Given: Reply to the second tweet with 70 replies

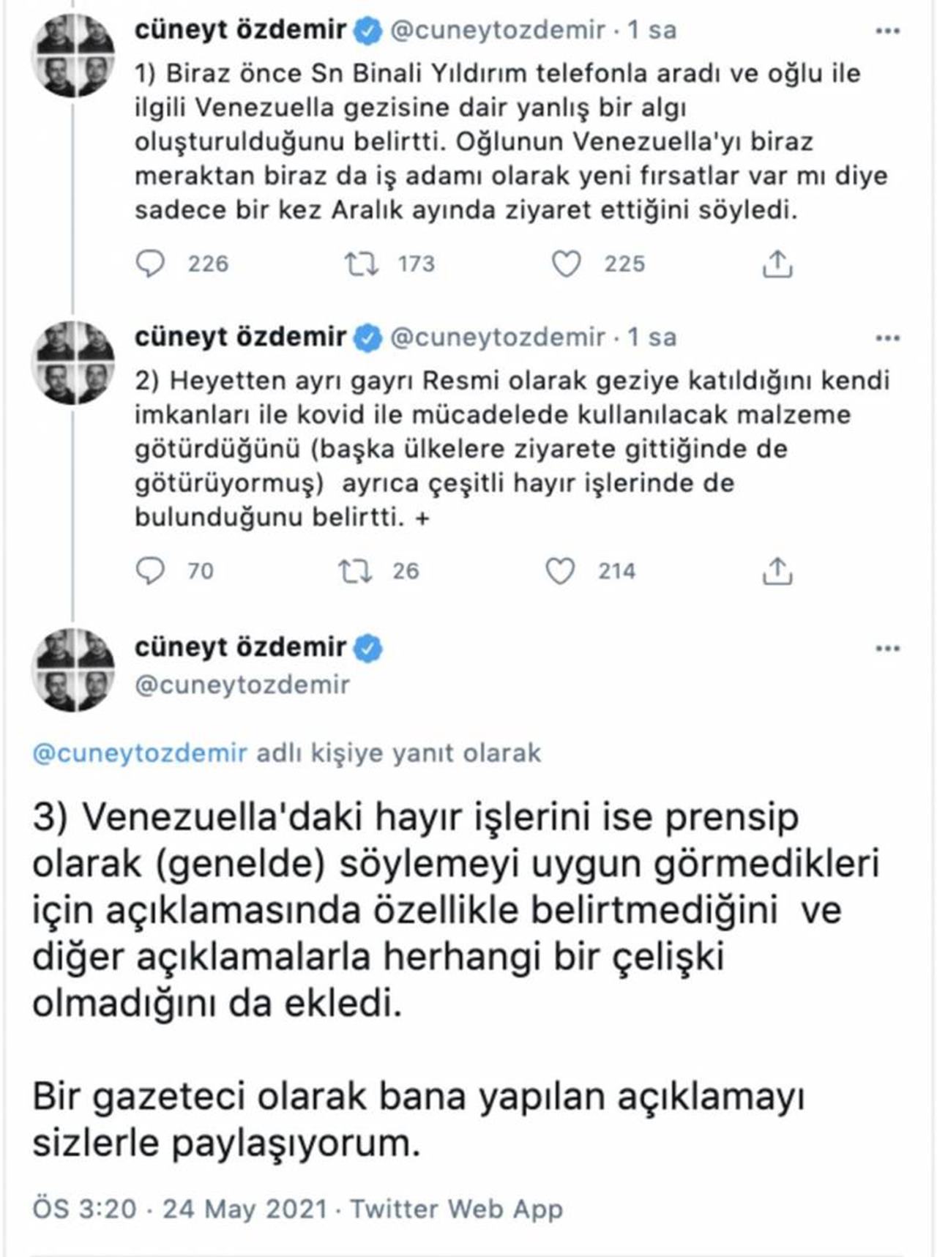Looking at the screenshot, I should tap(152, 571).
